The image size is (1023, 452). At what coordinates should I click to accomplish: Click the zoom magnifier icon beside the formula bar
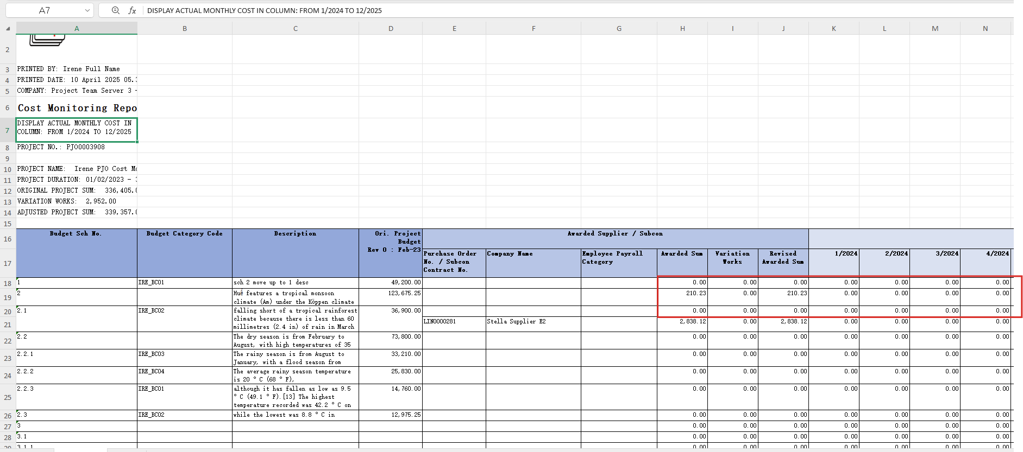click(115, 10)
